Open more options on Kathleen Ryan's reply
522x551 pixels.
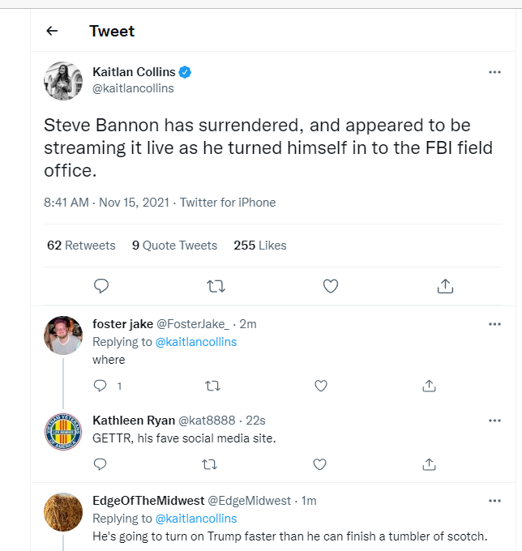click(x=494, y=421)
